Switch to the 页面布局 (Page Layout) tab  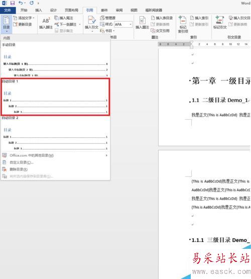point(71,10)
